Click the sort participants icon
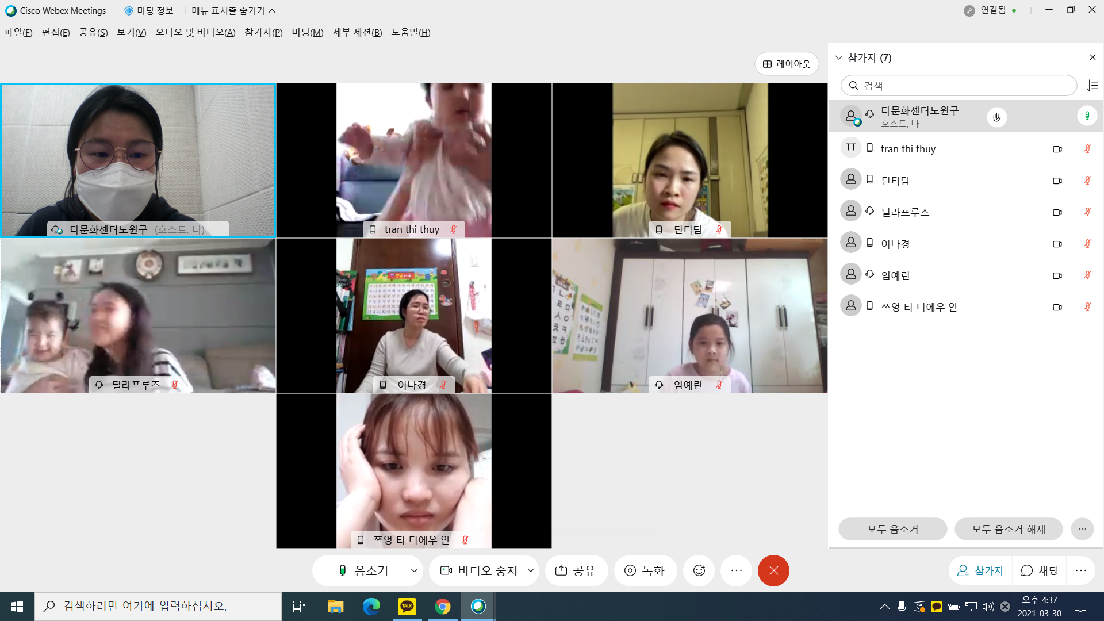The image size is (1104, 621). [1092, 86]
